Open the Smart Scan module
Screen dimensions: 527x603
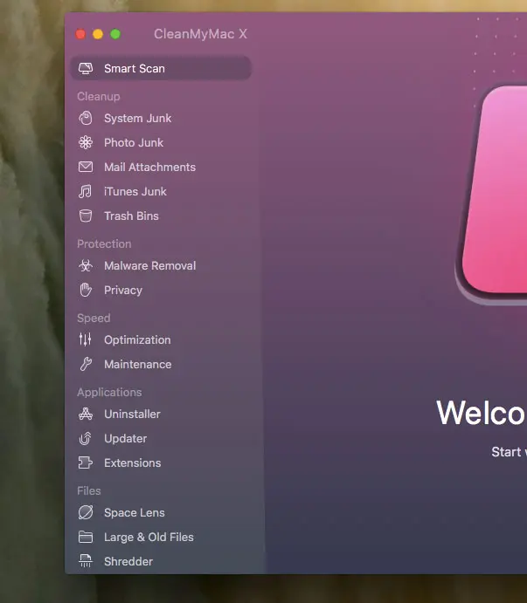[161, 68]
